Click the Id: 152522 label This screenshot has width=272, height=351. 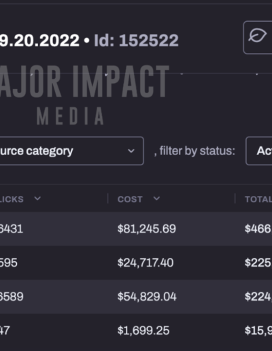click(136, 40)
